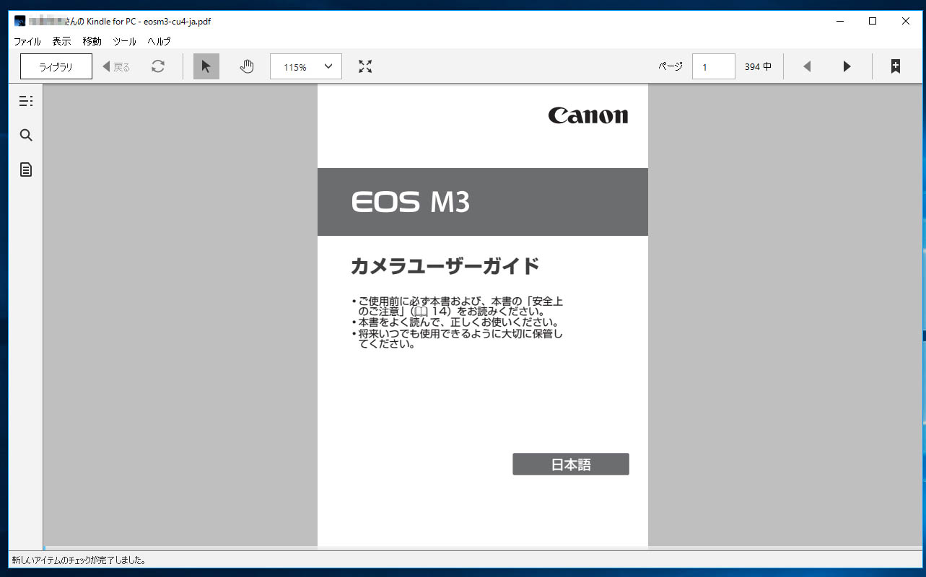Click the ライブラリ button
Image resolution: width=926 pixels, height=577 pixels.
pos(56,66)
